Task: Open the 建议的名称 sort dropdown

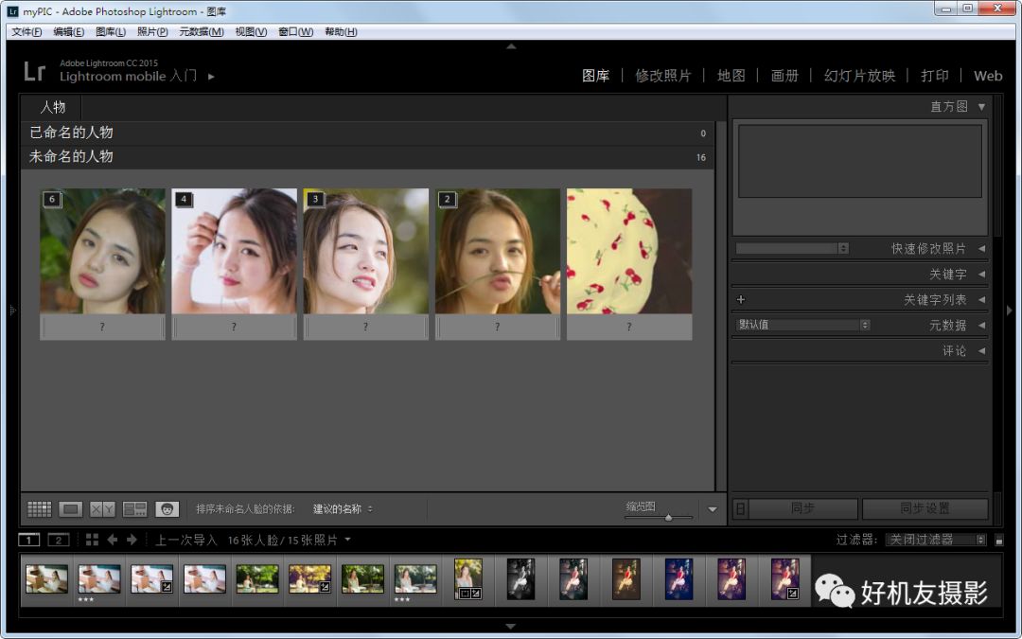Action: 336,508
